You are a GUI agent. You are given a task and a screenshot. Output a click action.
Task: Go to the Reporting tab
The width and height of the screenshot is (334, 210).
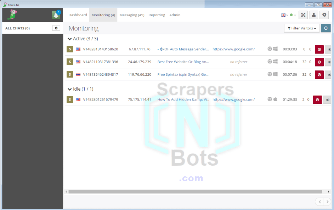(x=157, y=15)
